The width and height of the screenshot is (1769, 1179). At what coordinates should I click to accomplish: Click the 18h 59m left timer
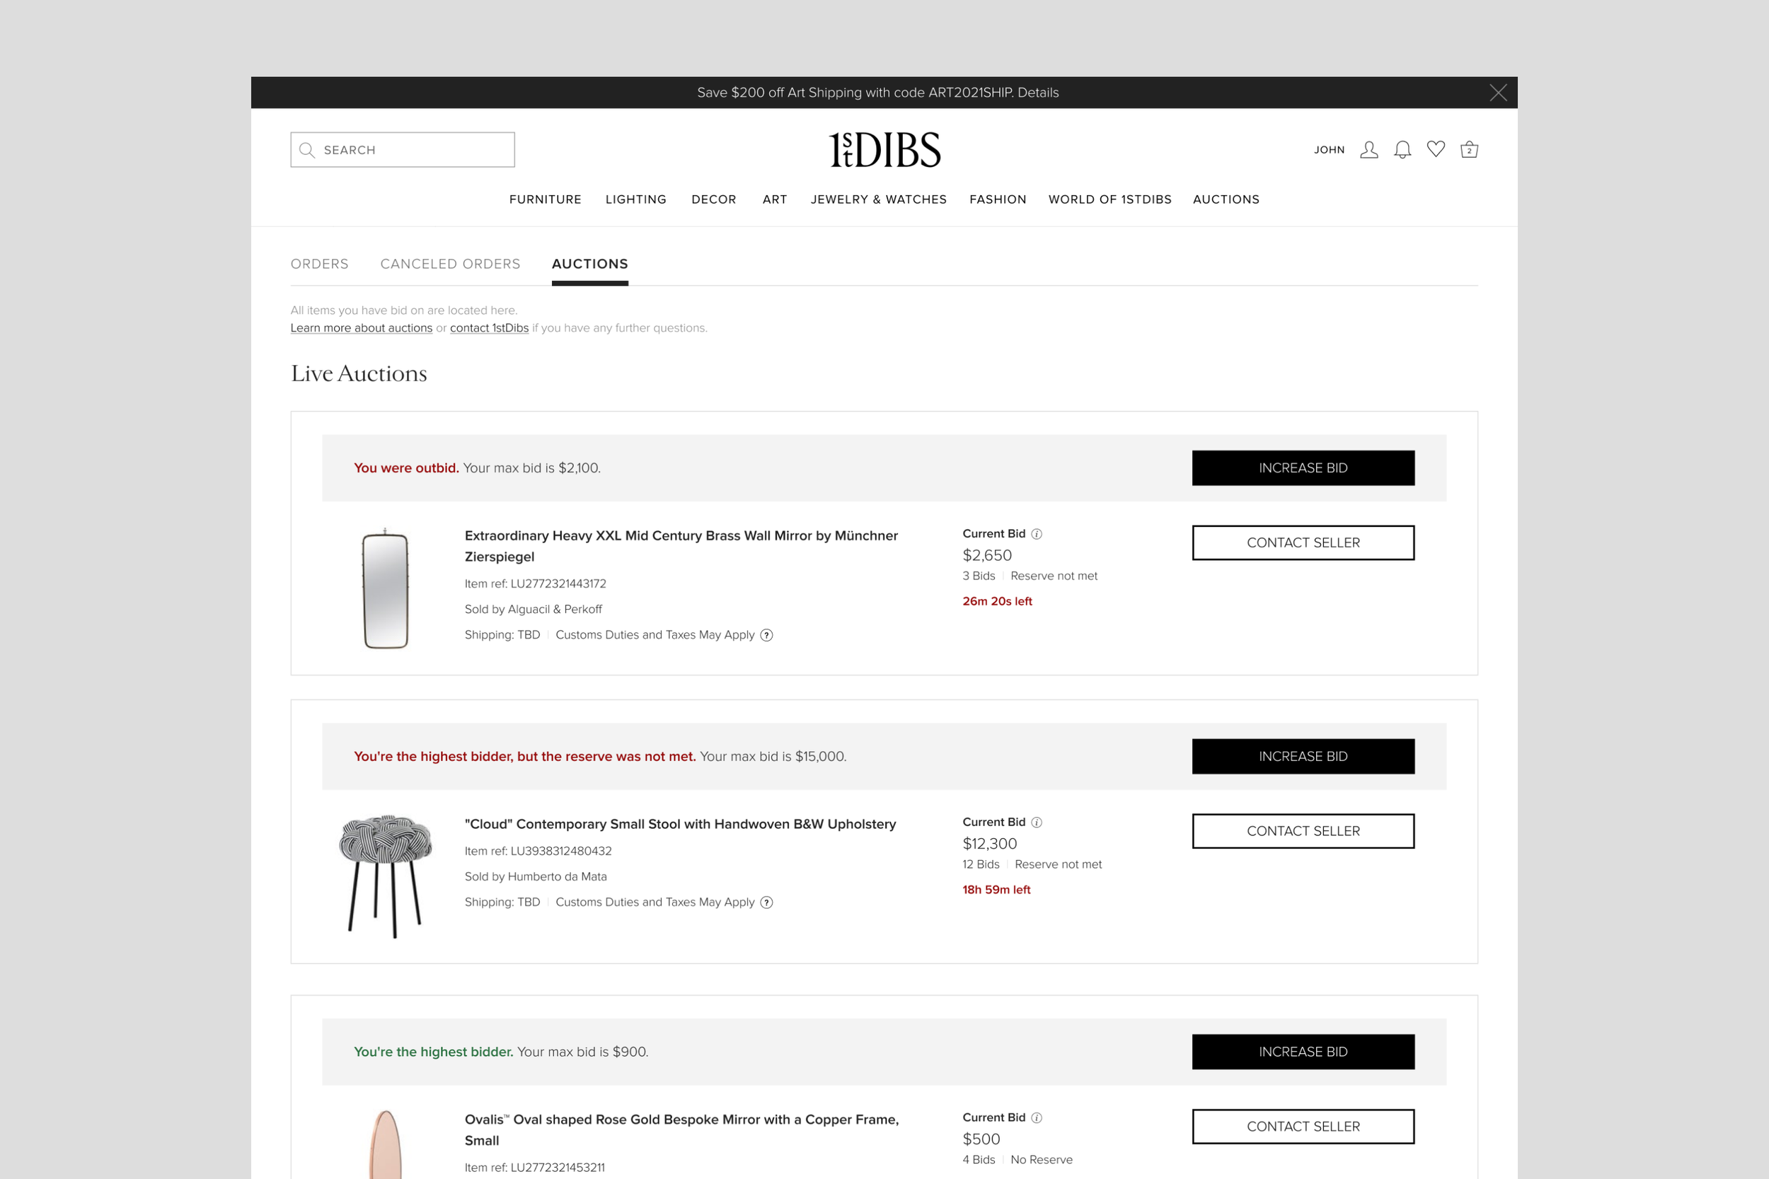[996, 890]
